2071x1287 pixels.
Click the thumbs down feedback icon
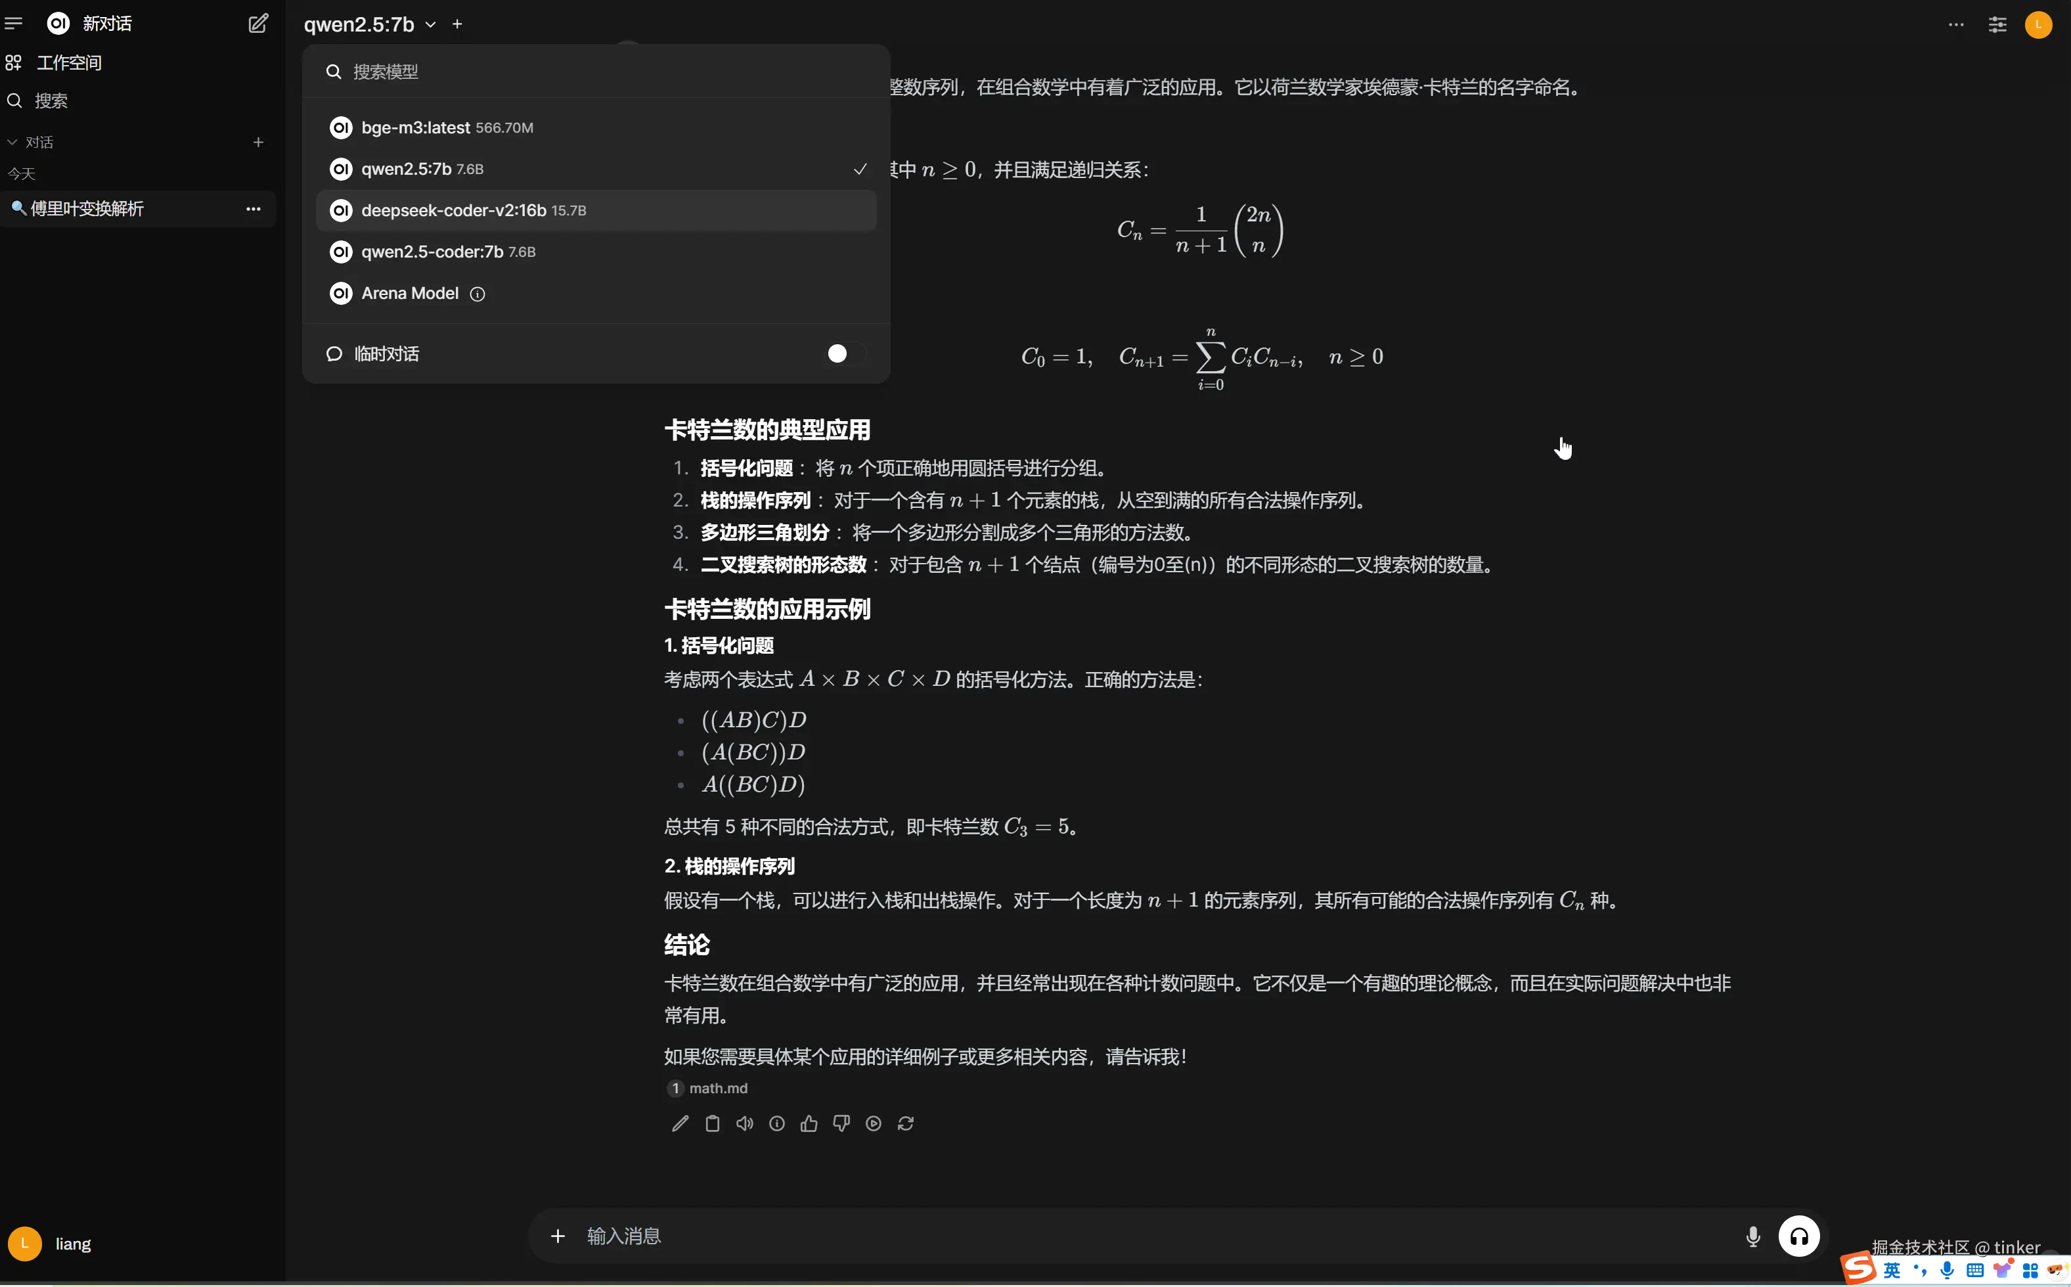point(841,1123)
